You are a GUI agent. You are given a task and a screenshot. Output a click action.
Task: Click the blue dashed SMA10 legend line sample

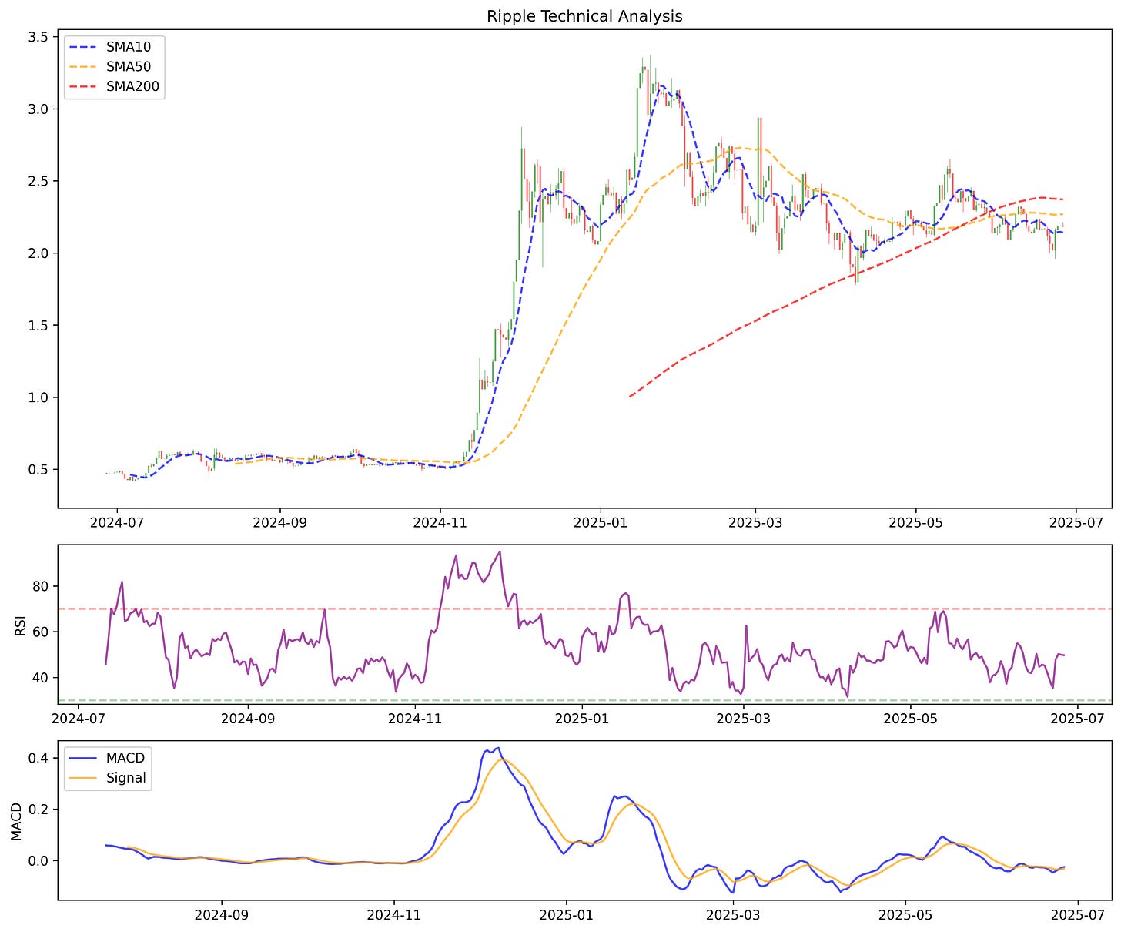click(x=84, y=48)
